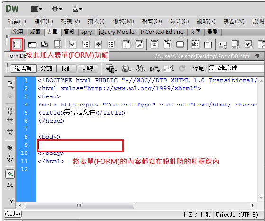
Task: Toggle 分割 (Split) view
Action: tap(46, 68)
